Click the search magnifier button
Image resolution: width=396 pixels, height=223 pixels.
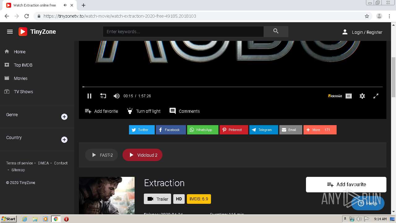(x=276, y=31)
